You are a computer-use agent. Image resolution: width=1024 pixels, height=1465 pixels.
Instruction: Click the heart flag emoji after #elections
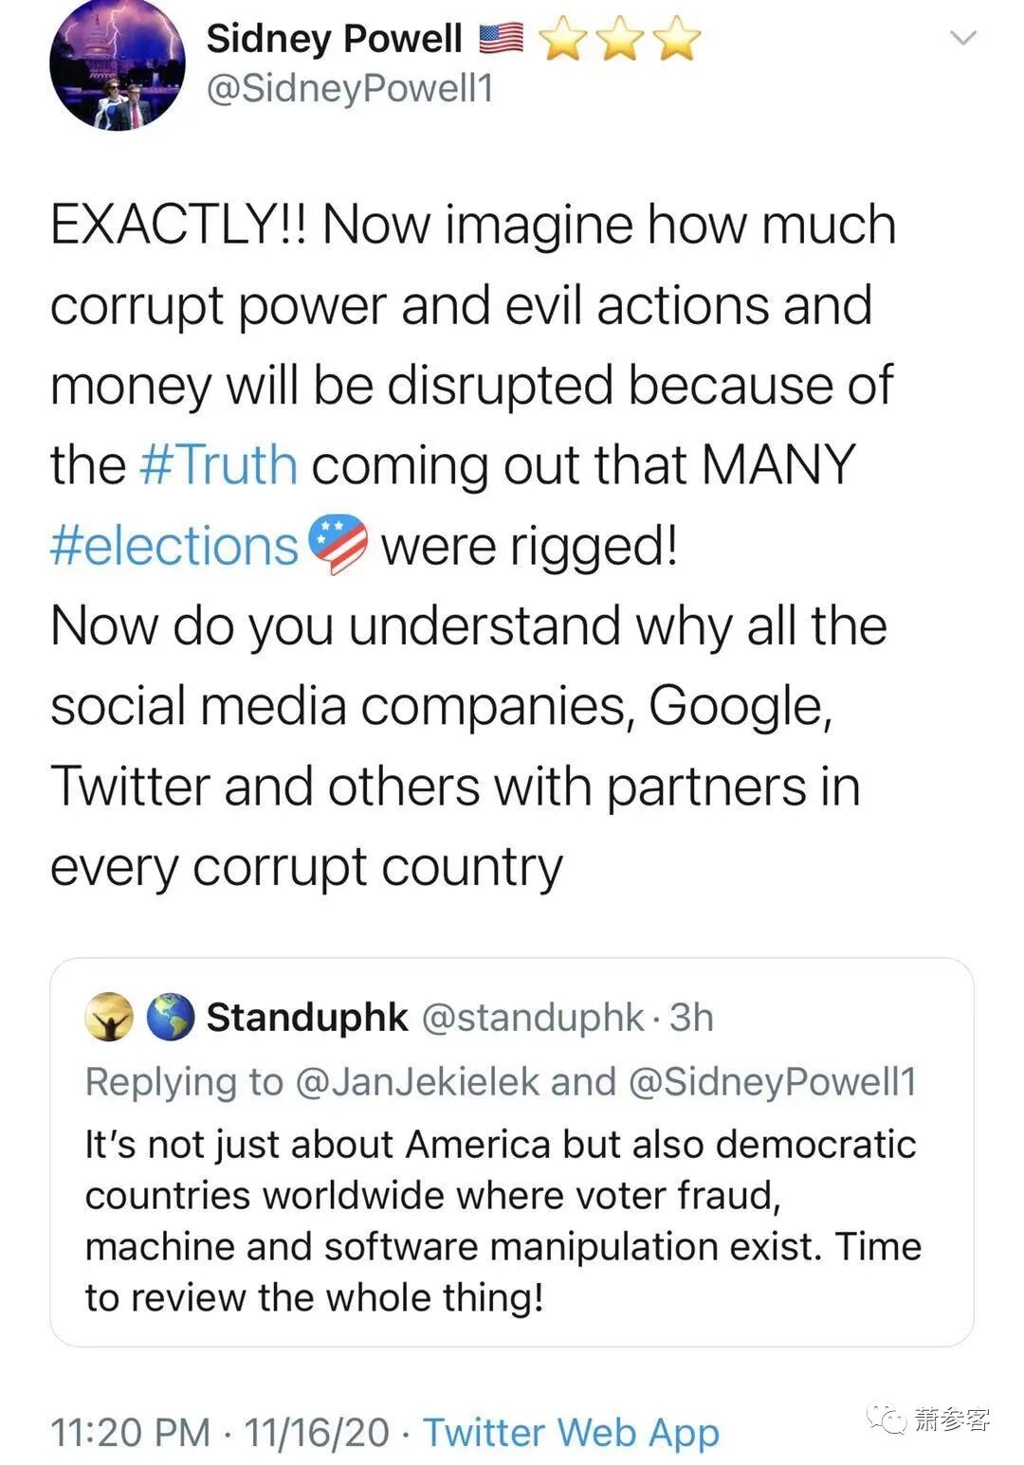pos(338,544)
